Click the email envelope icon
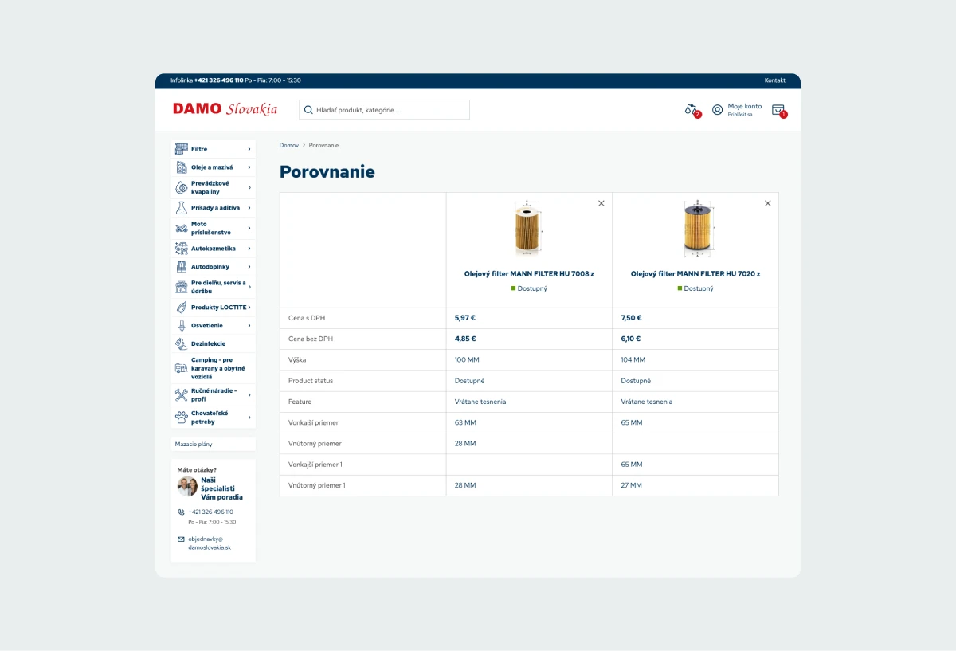Screen dimensions: 956x651 181,539
